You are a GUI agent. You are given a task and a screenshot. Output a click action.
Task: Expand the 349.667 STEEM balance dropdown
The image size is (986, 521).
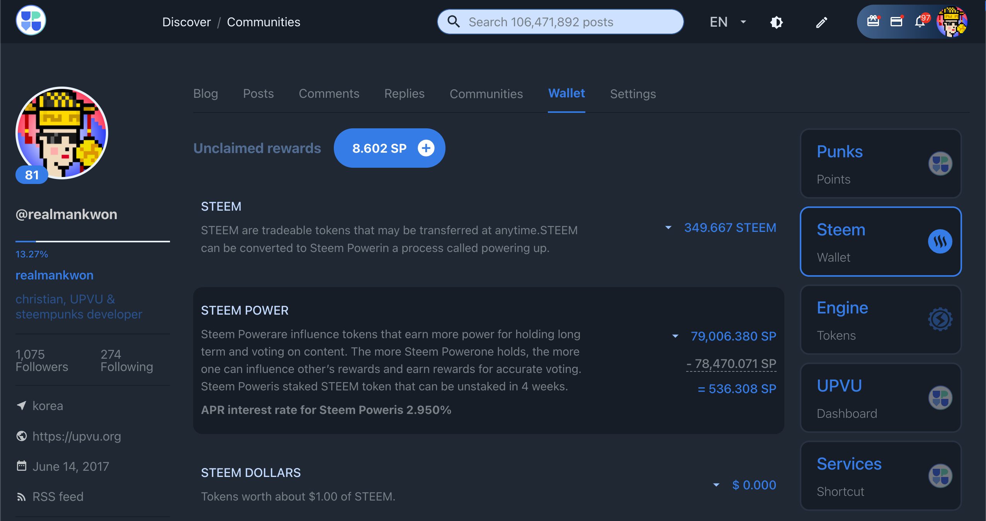point(668,228)
